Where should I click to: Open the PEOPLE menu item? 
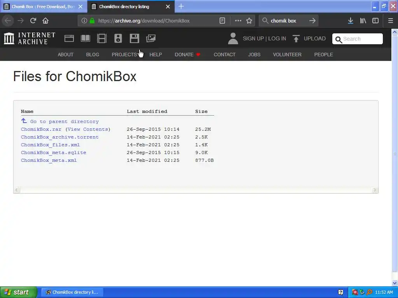324,54
